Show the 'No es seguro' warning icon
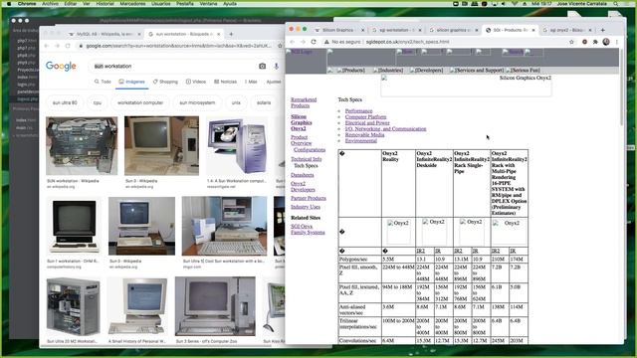The image size is (637, 358). [326, 42]
